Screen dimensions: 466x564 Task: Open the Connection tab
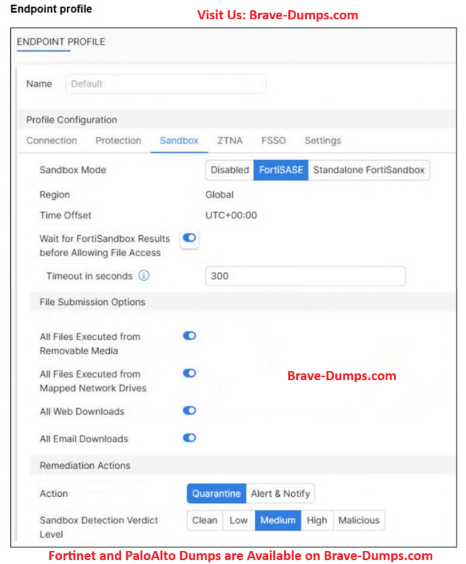[x=52, y=140]
